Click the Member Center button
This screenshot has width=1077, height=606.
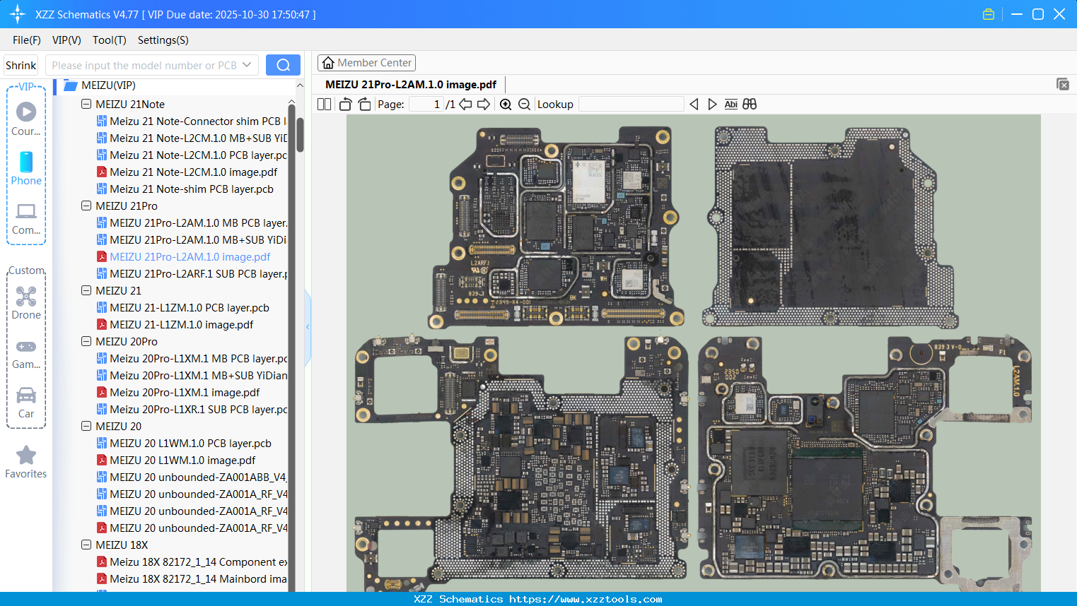tap(366, 63)
